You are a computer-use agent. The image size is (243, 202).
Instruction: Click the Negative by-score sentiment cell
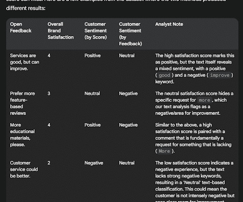pos(94,163)
